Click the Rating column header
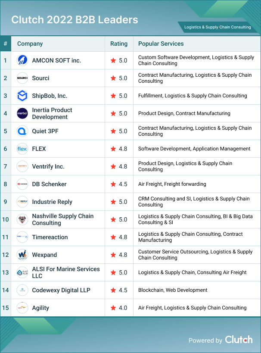Image resolution: width=261 pixels, height=353 pixels. pos(119,44)
